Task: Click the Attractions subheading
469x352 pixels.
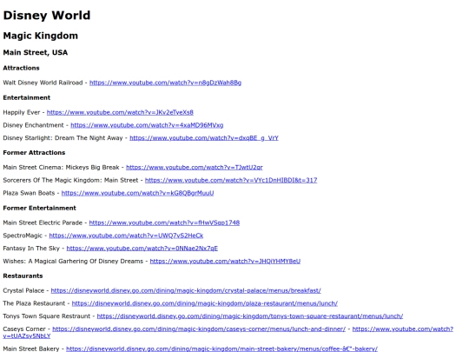Action: (x=21, y=68)
